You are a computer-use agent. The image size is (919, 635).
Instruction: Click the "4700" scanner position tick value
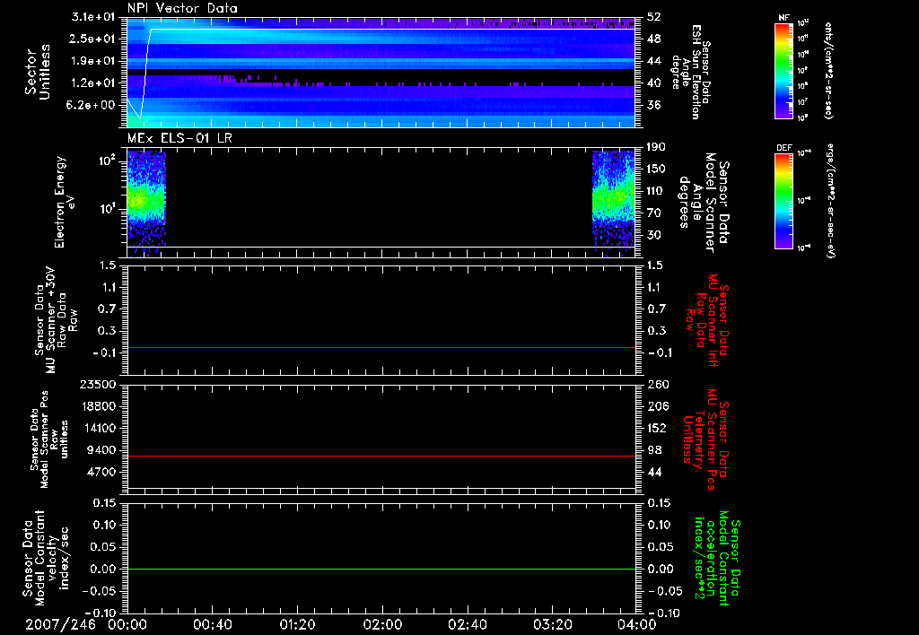(101, 472)
